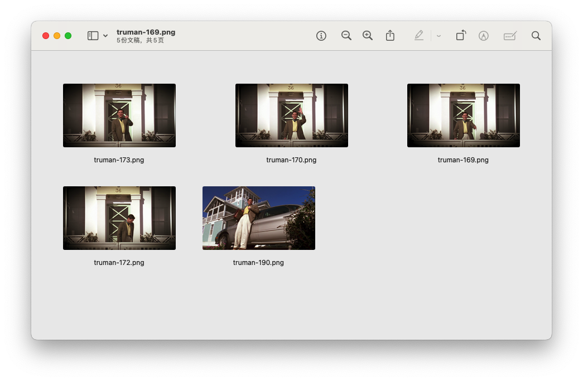Viewport: 583px width, 381px height.
Task: Select the truman-190.png thumbnail
Action: pyautogui.click(x=259, y=218)
